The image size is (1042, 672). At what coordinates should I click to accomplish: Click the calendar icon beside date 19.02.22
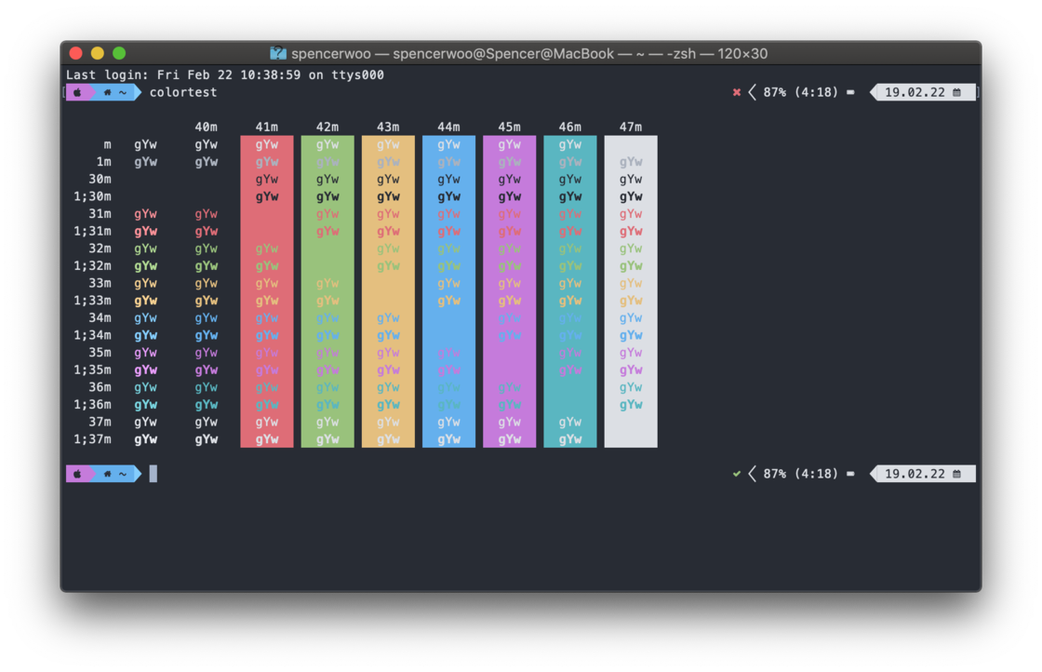pos(956,92)
